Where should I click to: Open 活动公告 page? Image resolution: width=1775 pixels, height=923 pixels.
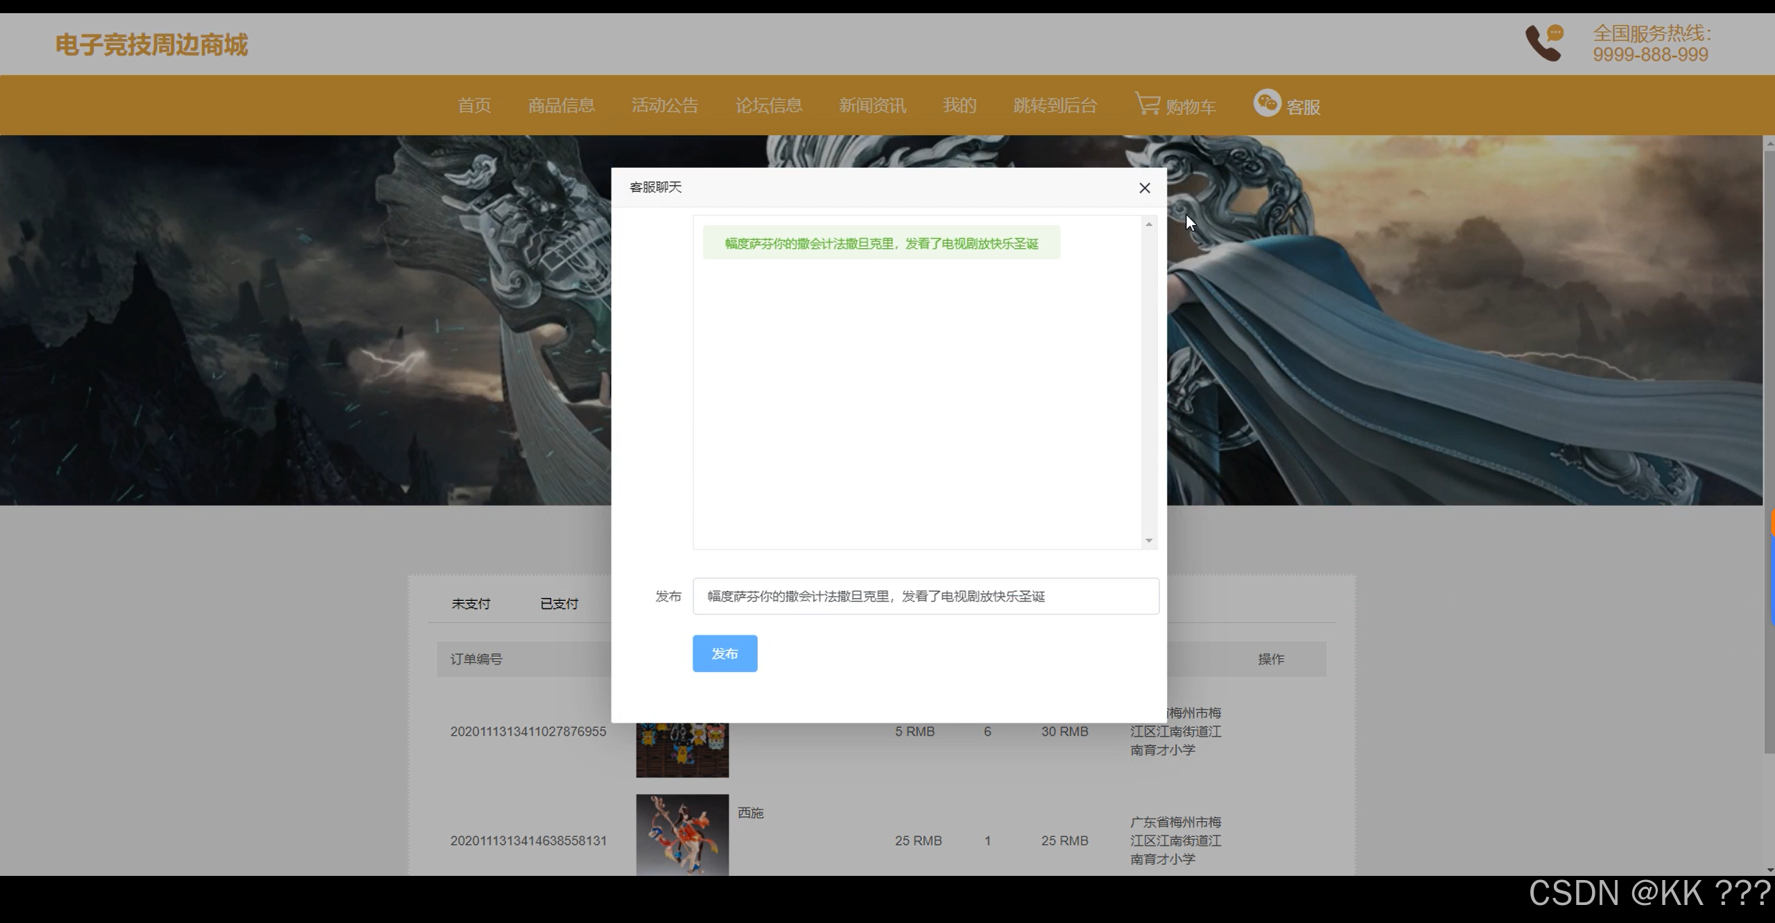point(664,105)
